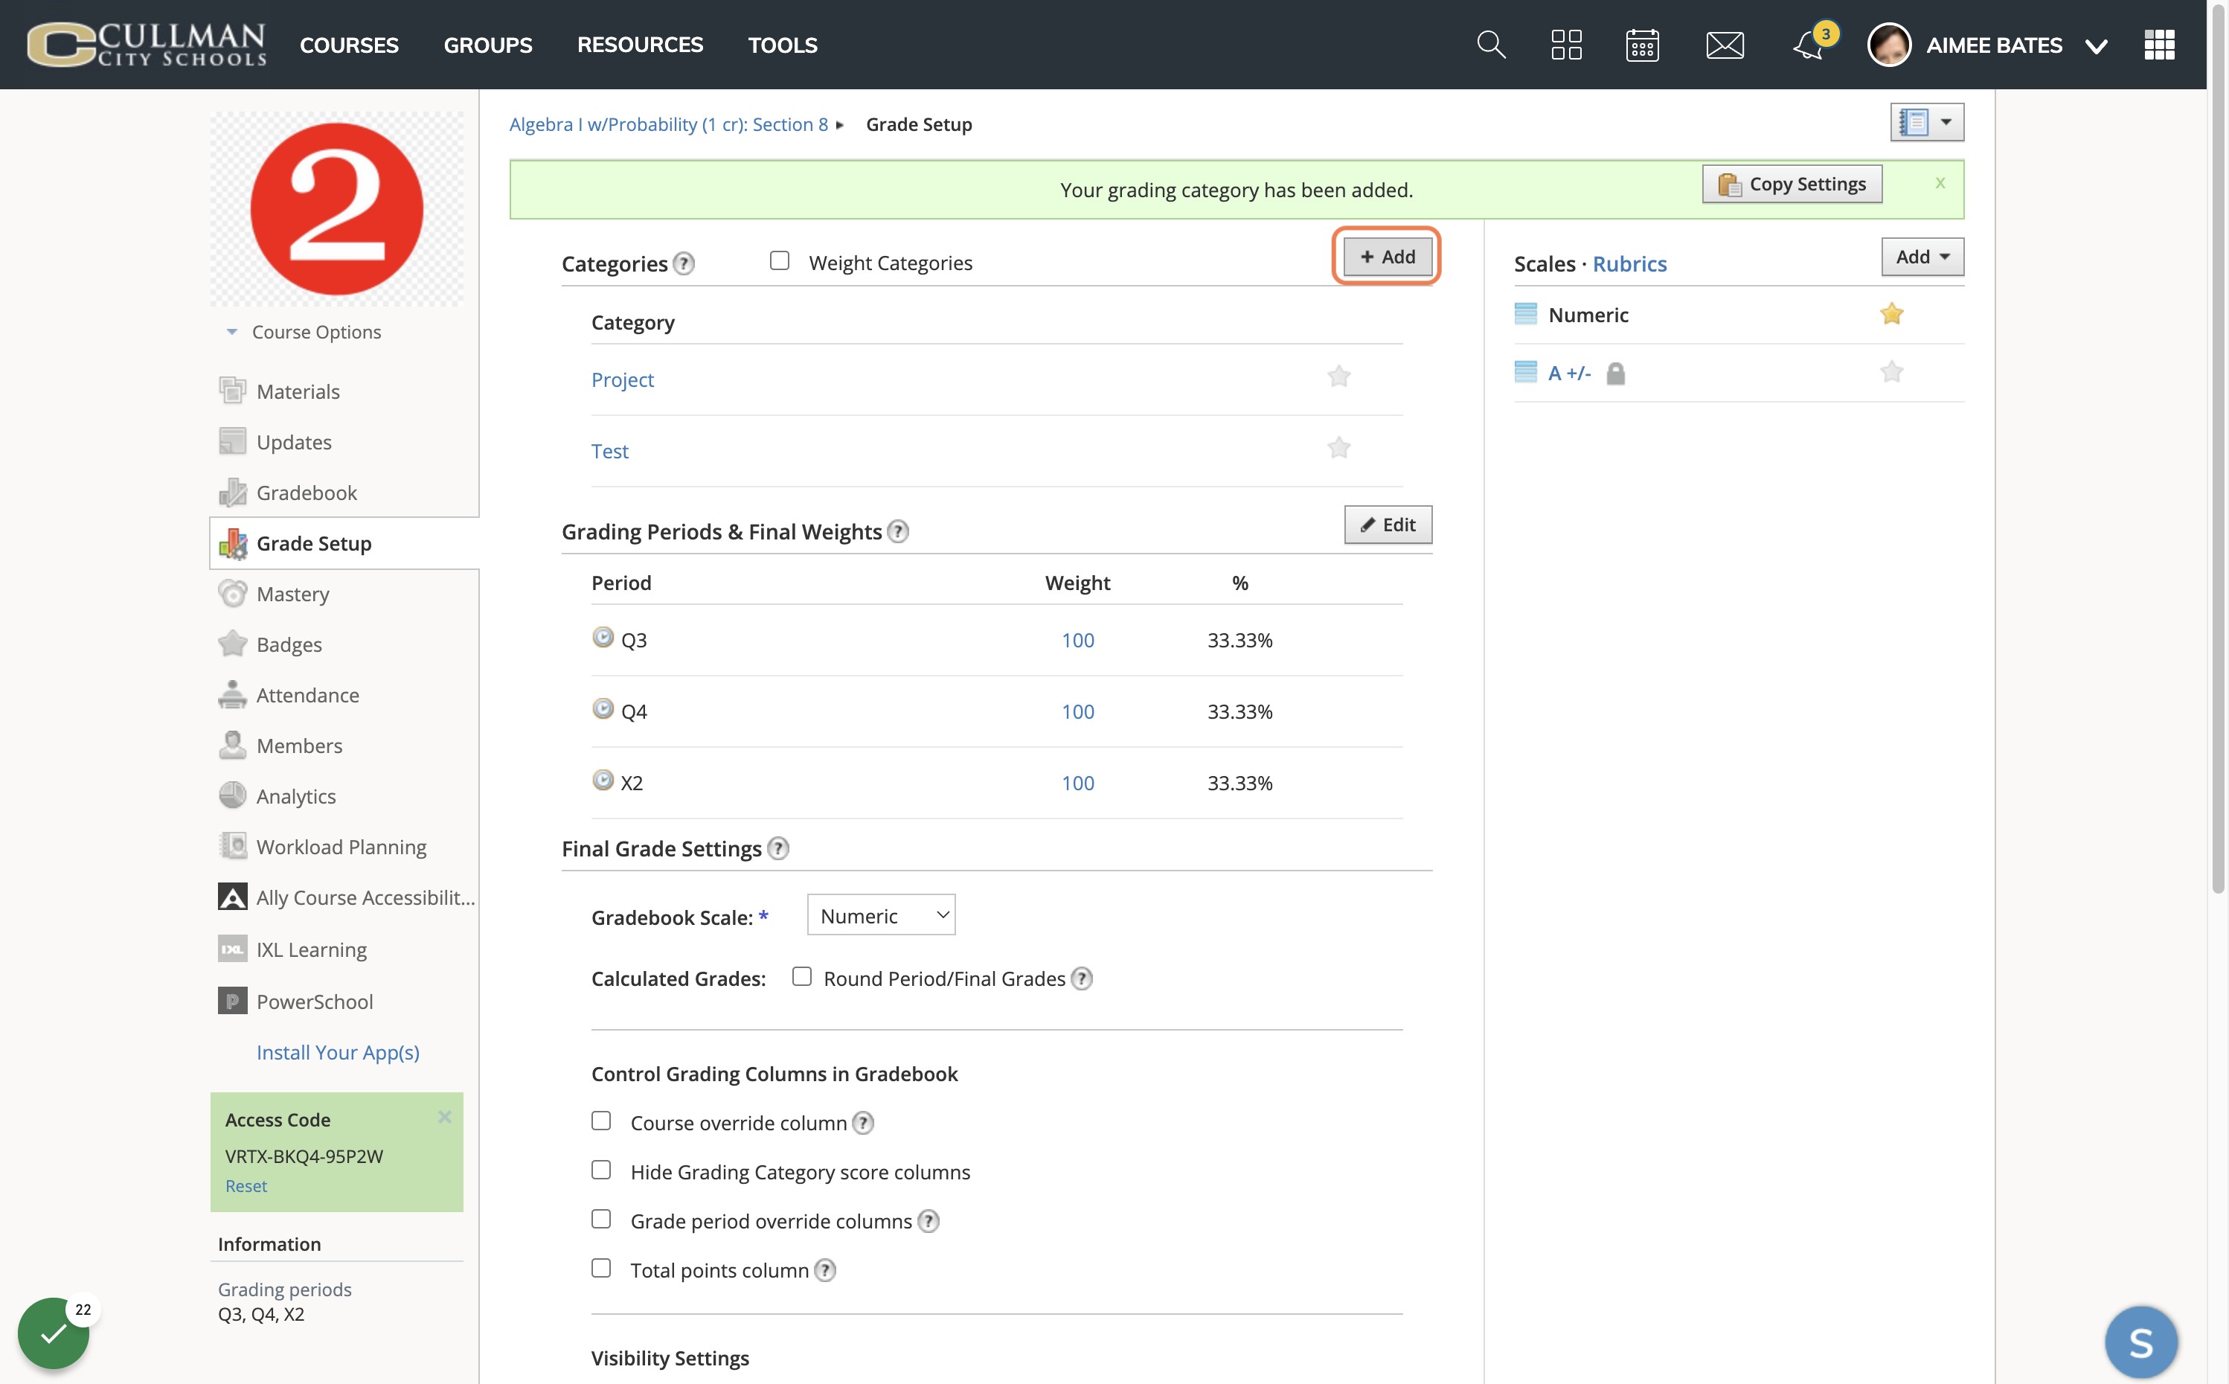Open the notifications bell icon

click(x=1809, y=45)
